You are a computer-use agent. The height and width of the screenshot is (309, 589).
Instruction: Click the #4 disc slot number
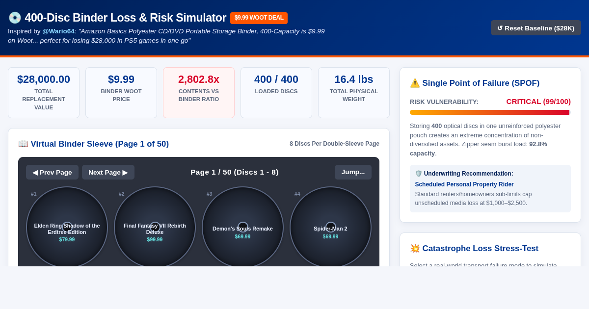click(x=297, y=194)
